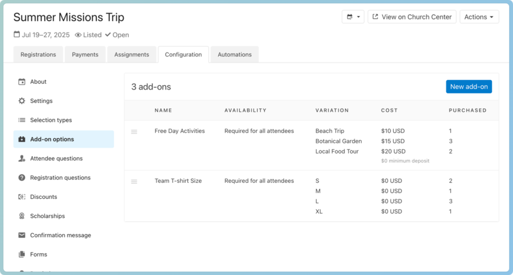Switch to the Registrations tab

[38, 55]
